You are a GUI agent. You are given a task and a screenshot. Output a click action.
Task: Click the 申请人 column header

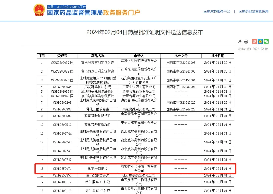tap(139, 56)
